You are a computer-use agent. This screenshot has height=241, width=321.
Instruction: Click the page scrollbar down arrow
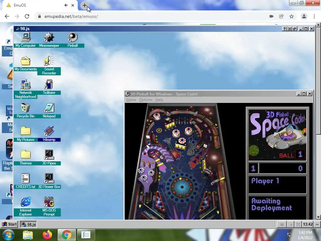point(318,217)
